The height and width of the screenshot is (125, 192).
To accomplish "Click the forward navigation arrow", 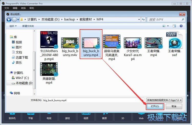I will pos(14,20).
